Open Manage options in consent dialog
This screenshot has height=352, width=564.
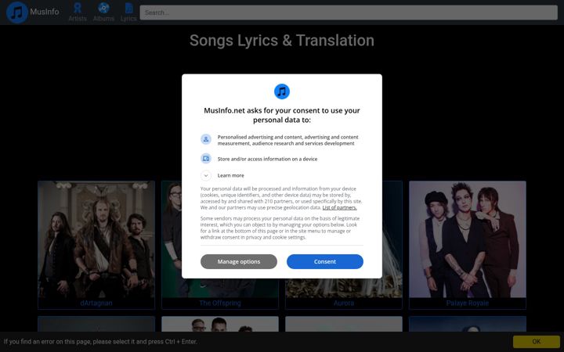pos(239,261)
